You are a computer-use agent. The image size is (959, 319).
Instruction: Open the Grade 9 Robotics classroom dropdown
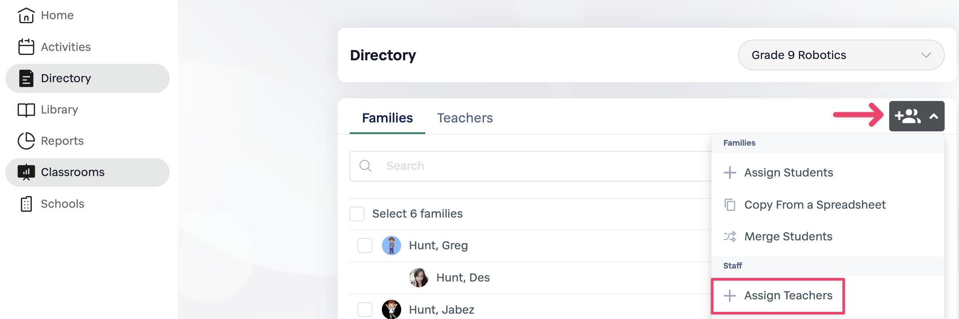click(841, 55)
